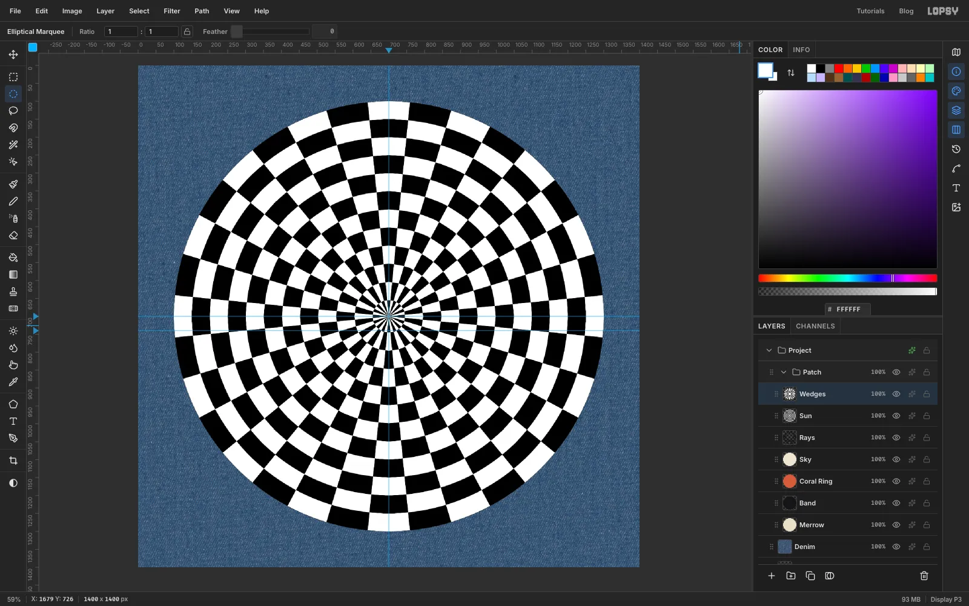Create a new layer group folder
The width and height of the screenshot is (969, 606).
[x=791, y=576]
